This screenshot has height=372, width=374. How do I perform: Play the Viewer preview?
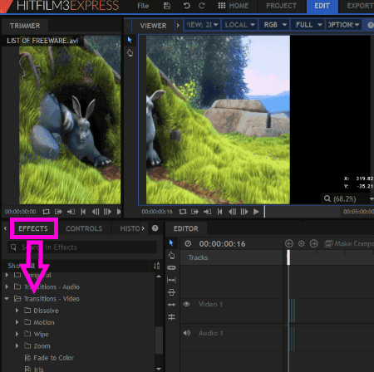(256, 212)
